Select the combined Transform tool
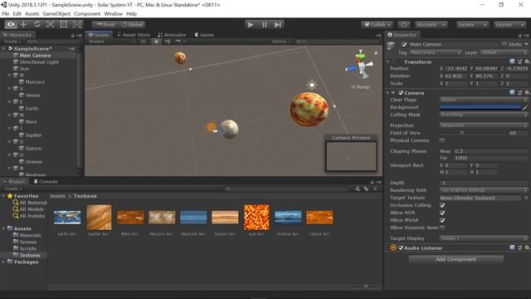This screenshot has width=531, height=299. (x=77, y=24)
